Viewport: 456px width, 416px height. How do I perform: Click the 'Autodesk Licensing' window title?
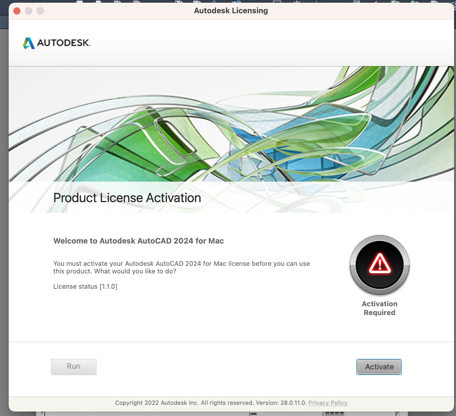[231, 11]
